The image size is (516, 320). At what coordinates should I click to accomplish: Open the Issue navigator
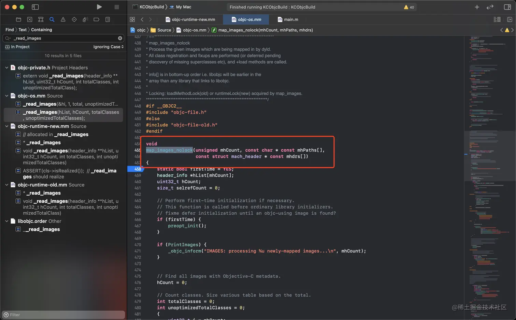point(63,19)
